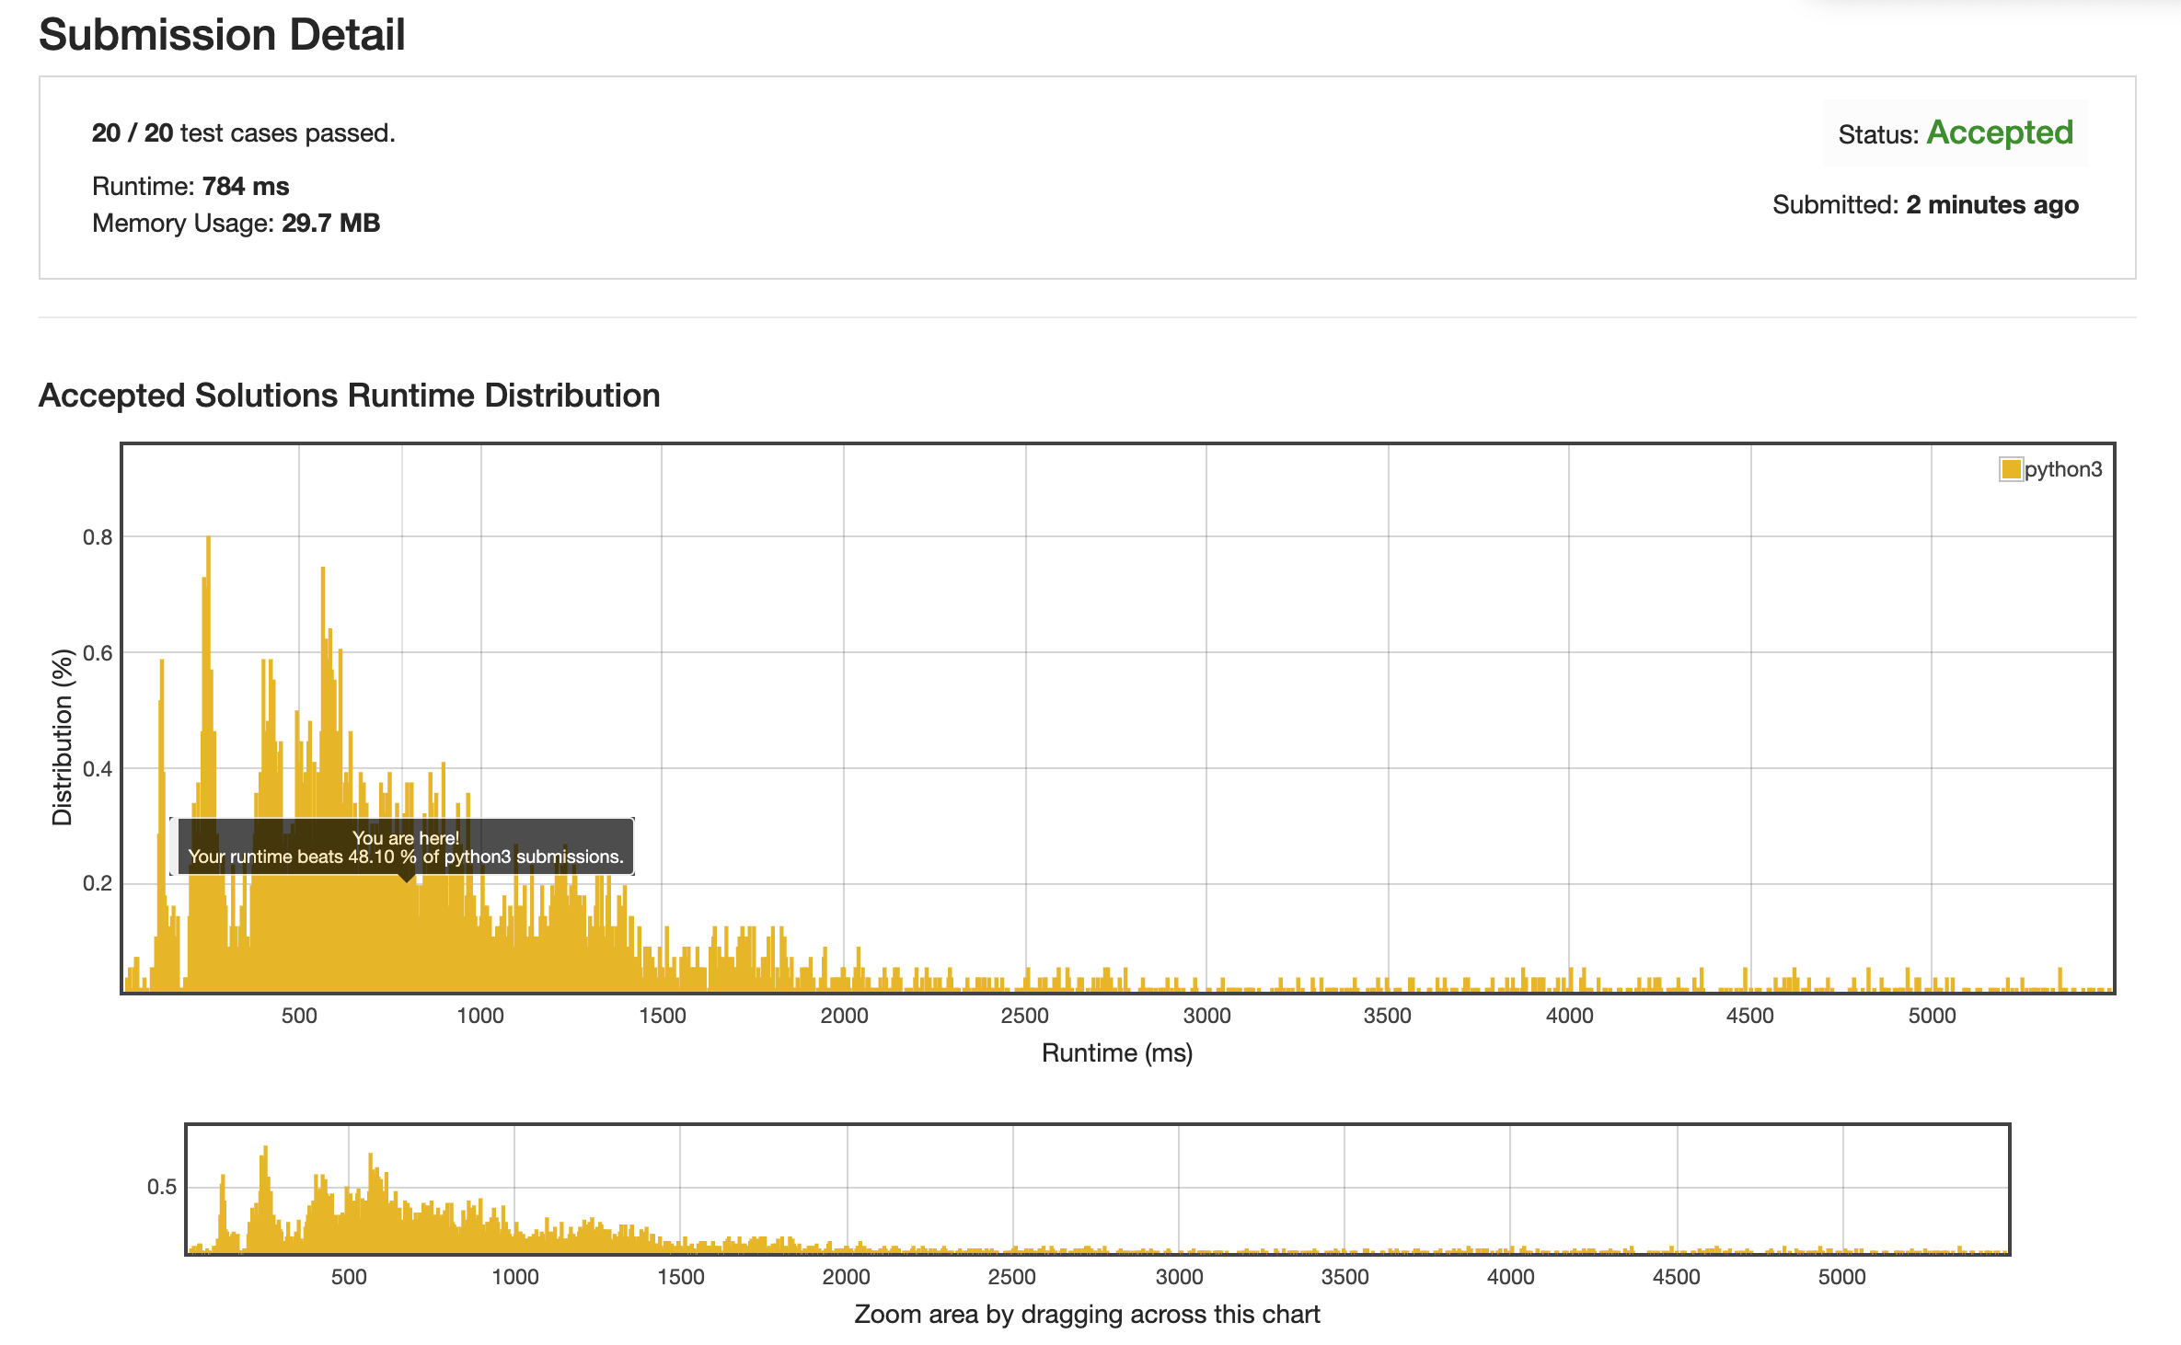Click the '20 / 20 test cases passed' text
The width and height of the screenshot is (2181, 1345).
(x=243, y=132)
